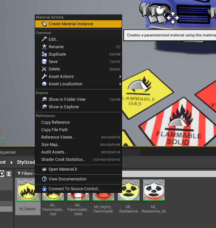Click the Save floppy disk icon
This screenshot has height=228, width=216.
click(x=44, y=62)
